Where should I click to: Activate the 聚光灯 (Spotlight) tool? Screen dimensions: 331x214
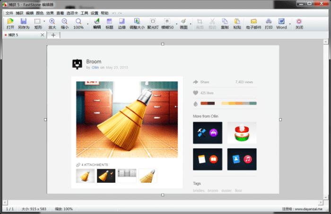click(153, 24)
